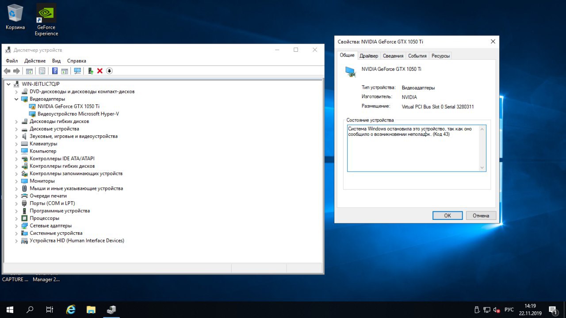Launch Internet Explorer from the taskbar
This screenshot has width=566, height=318.
[70, 310]
